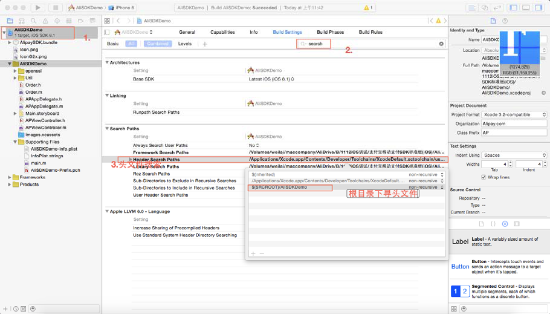The image size is (550, 314).
Task: Show version editor
Action: (x=497, y=7)
